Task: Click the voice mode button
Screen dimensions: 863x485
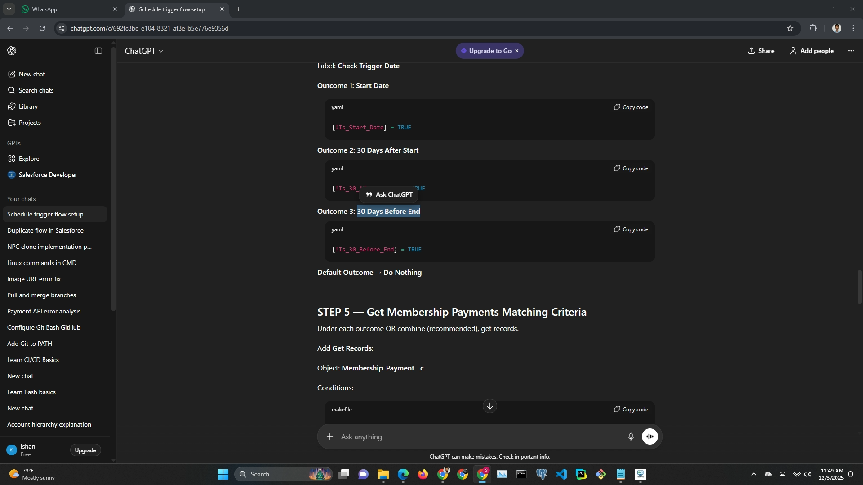Action: pyautogui.click(x=649, y=436)
